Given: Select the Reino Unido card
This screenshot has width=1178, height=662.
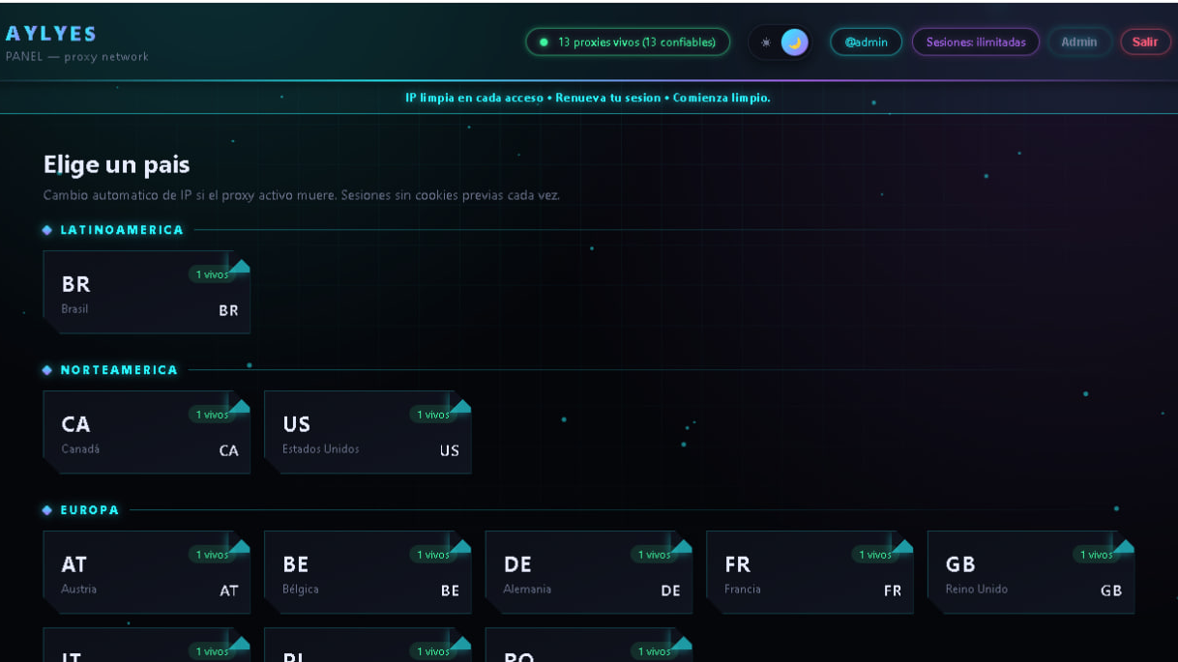Looking at the screenshot, I should coord(1031,572).
